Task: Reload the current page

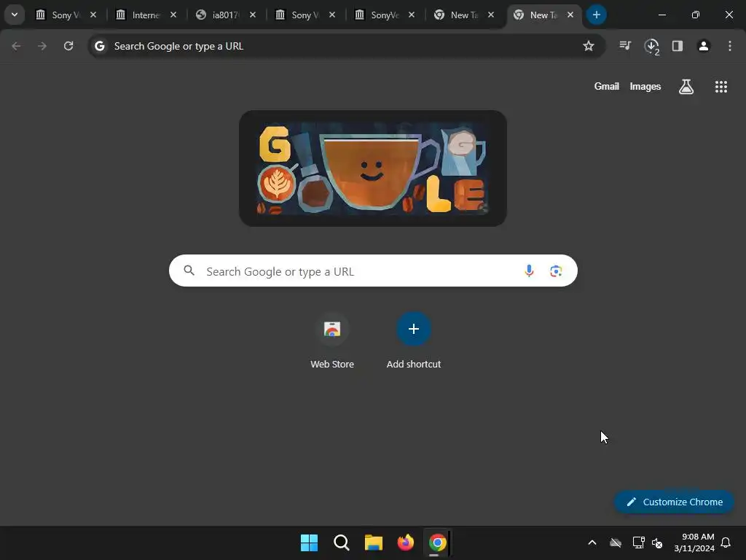Action: point(68,46)
